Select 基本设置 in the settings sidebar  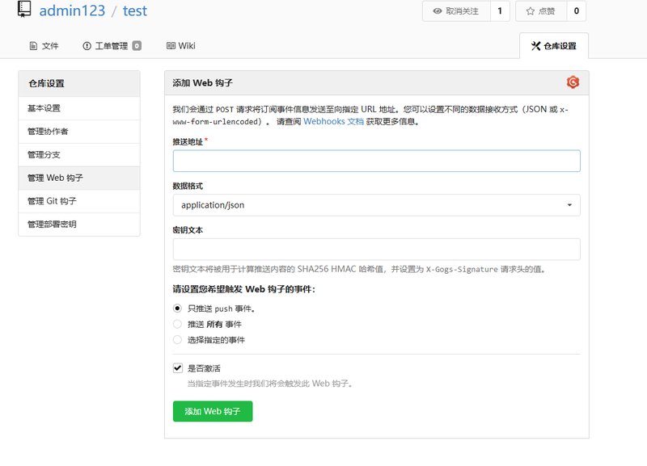click(x=44, y=108)
